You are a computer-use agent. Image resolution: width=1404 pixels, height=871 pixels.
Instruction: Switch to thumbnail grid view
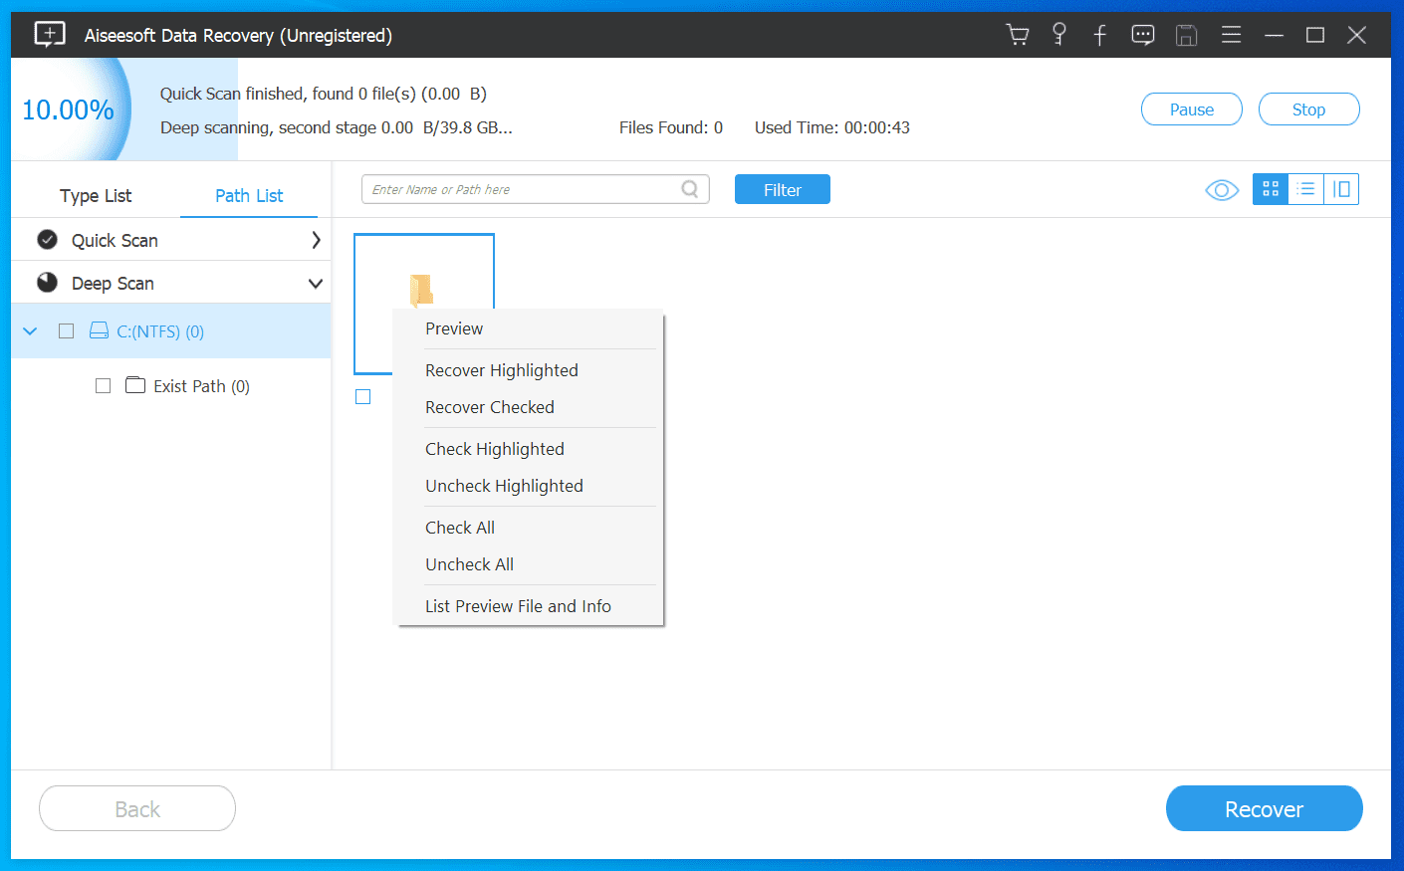pos(1271,189)
